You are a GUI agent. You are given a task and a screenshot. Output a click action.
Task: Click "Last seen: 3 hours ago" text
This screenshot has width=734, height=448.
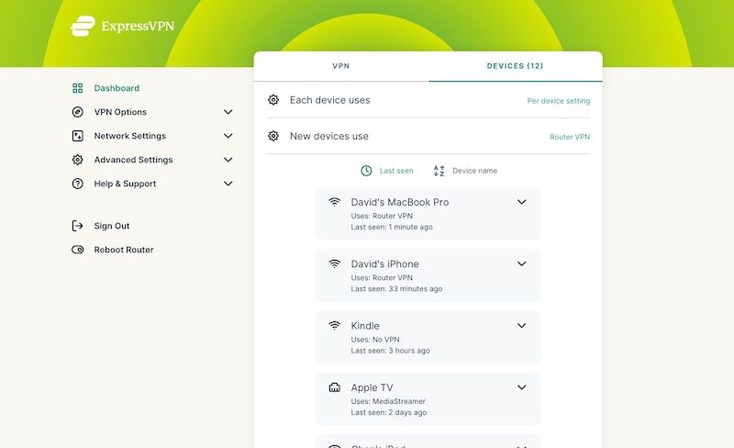[x=391, y=351]
